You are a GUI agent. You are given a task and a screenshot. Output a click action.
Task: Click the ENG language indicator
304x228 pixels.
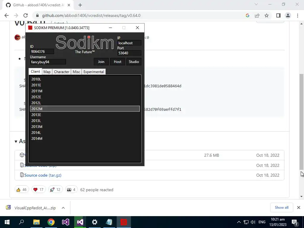point(262,222)
